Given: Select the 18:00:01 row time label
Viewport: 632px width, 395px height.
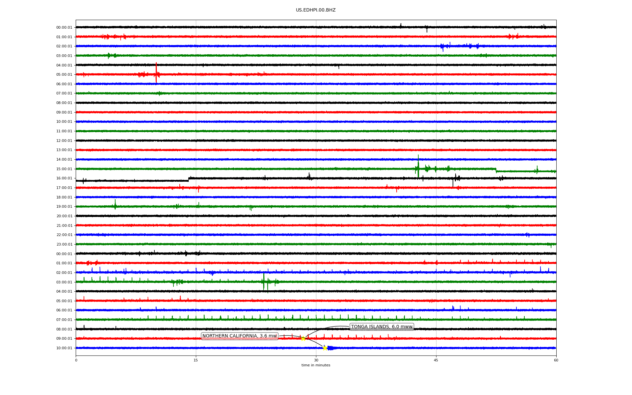Looking at the screenshot, I should coord(64,197).
